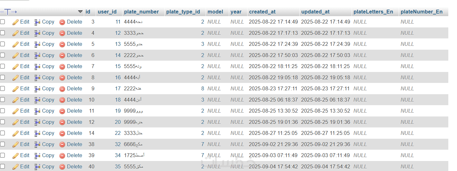Click the Copy icon for row id 9
The image size is (457, 171).
coord(37,89)
